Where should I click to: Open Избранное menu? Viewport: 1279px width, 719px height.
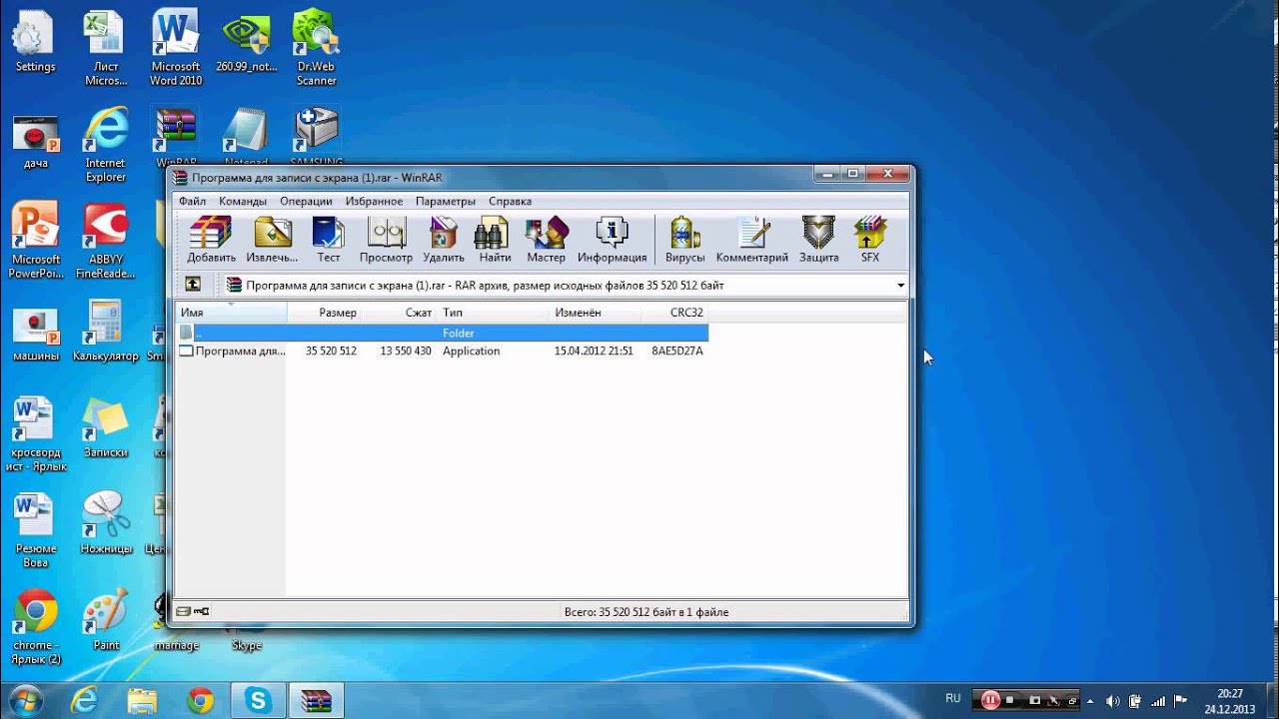click(374, 201)
